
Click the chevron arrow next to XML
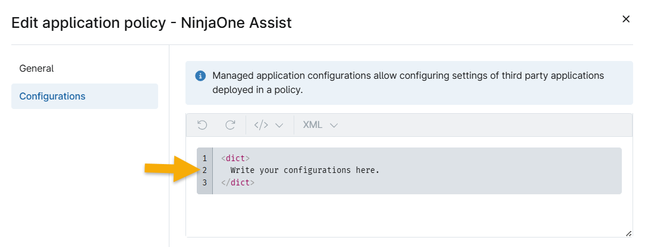[x=334, y=126]
